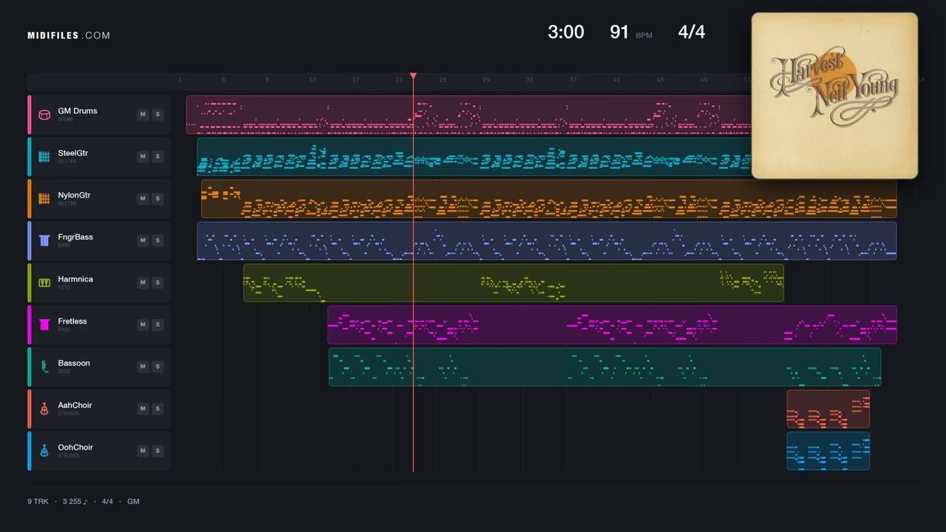The image size is (946, 532).
Task: Mute the OohChoir track
Action: tap(143, 451)
